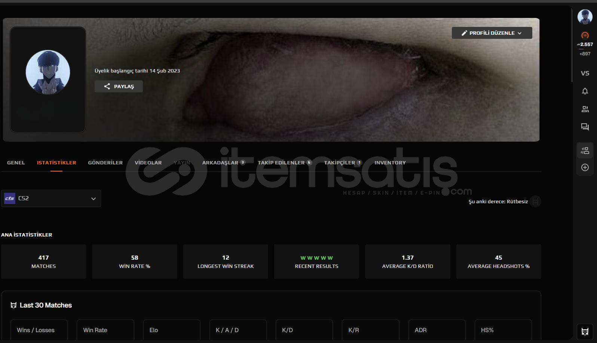Image resolution: width=597 pixels, height=343 pixels.
Task: Open the GÖNDERİLER tab
Action: point(105,163)
